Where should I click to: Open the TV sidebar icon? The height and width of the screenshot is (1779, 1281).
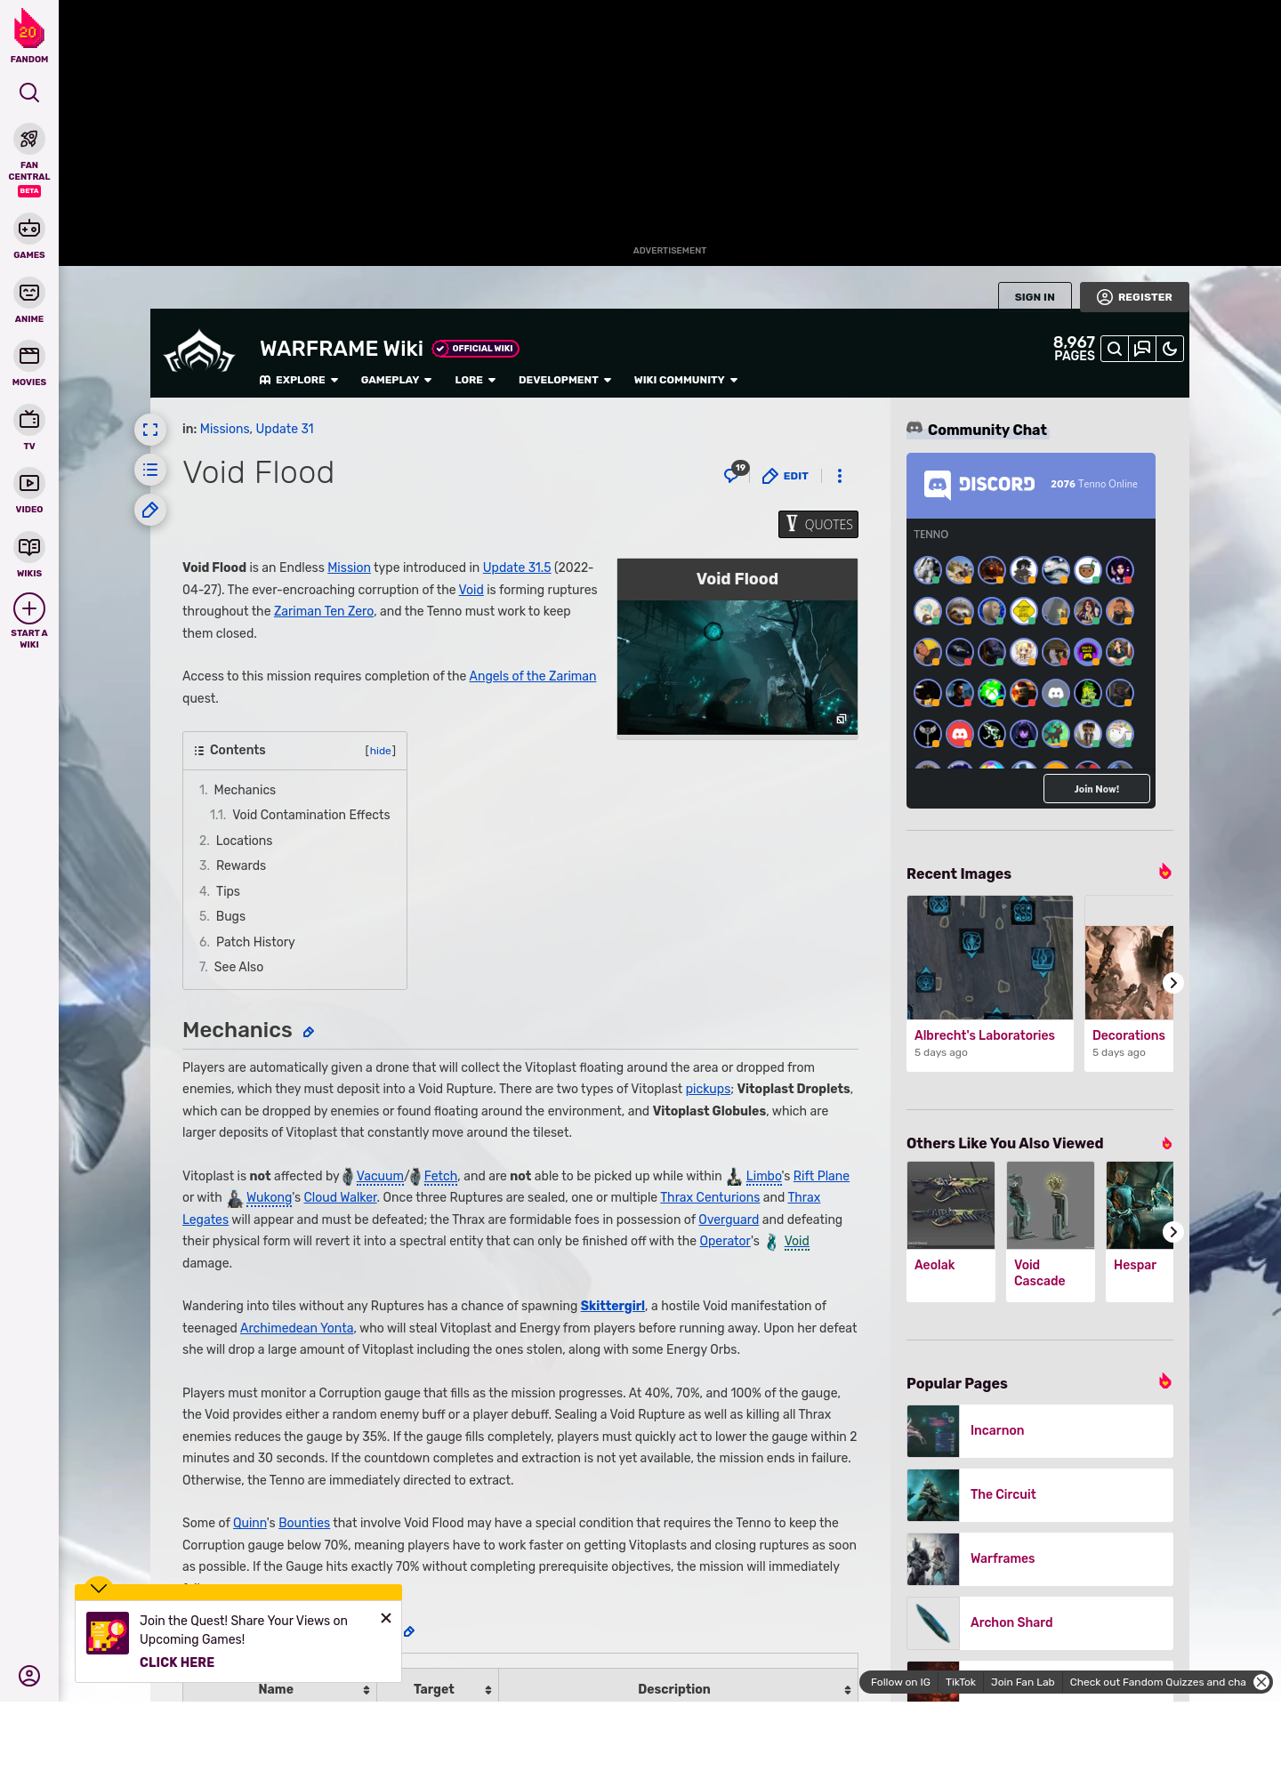[x=29, y=420]
